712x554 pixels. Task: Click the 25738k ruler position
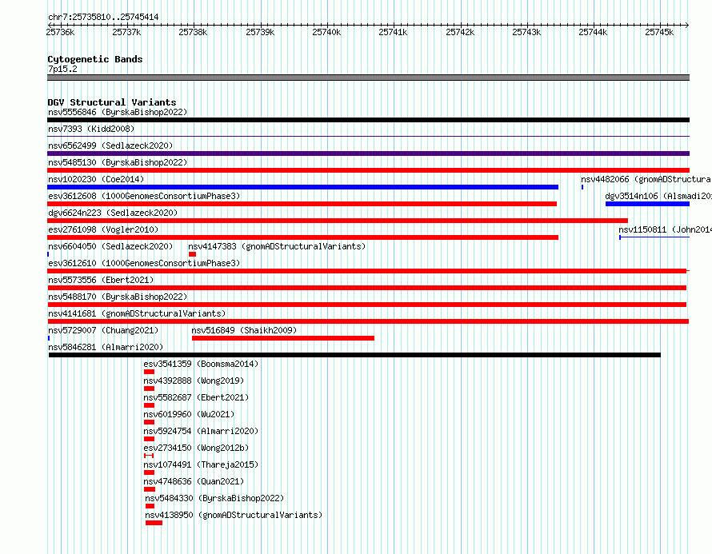click(x=193, y=32)
